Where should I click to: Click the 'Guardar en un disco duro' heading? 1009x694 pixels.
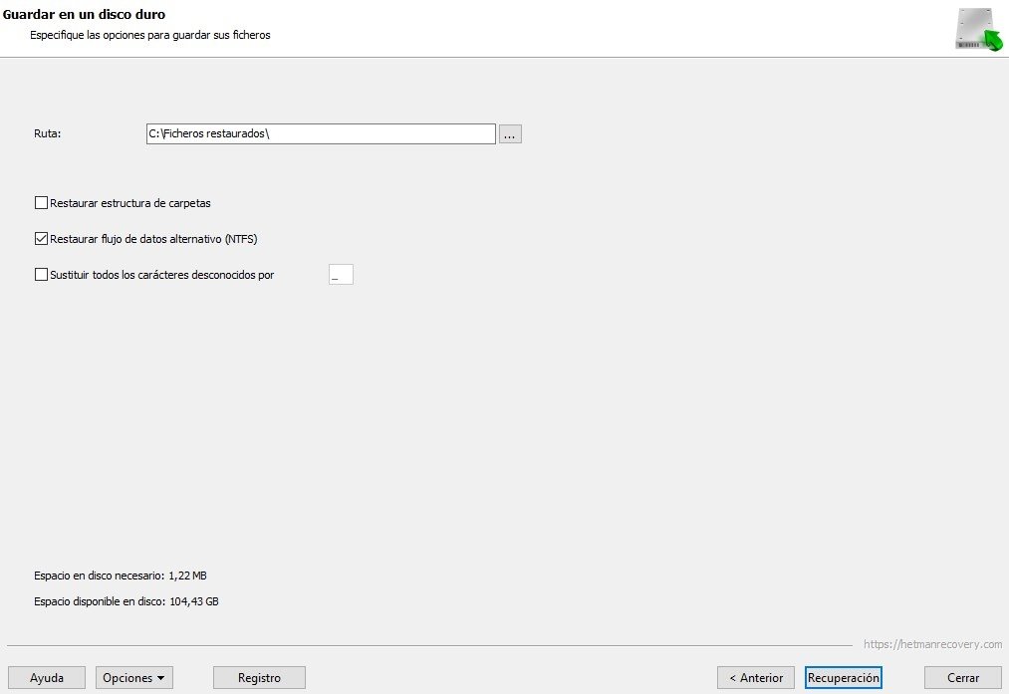coord(85,14)
